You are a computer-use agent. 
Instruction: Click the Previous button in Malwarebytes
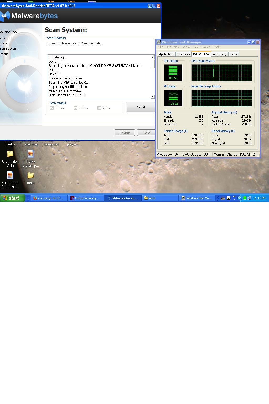pos(125,133)
